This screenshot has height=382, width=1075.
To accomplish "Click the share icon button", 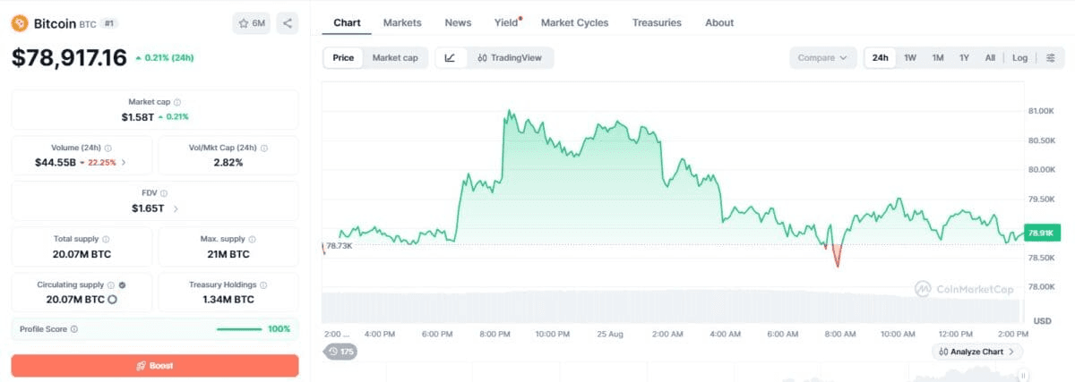I will point(288,23).
